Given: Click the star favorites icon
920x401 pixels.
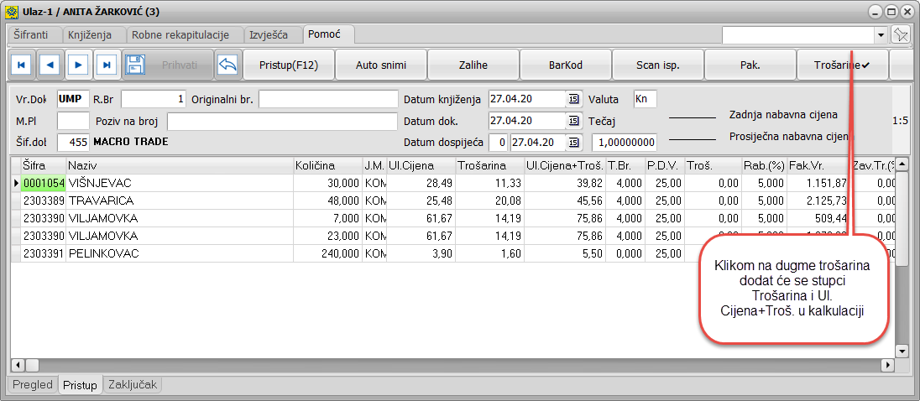Looking at the screenshot, I should (901, 34).
